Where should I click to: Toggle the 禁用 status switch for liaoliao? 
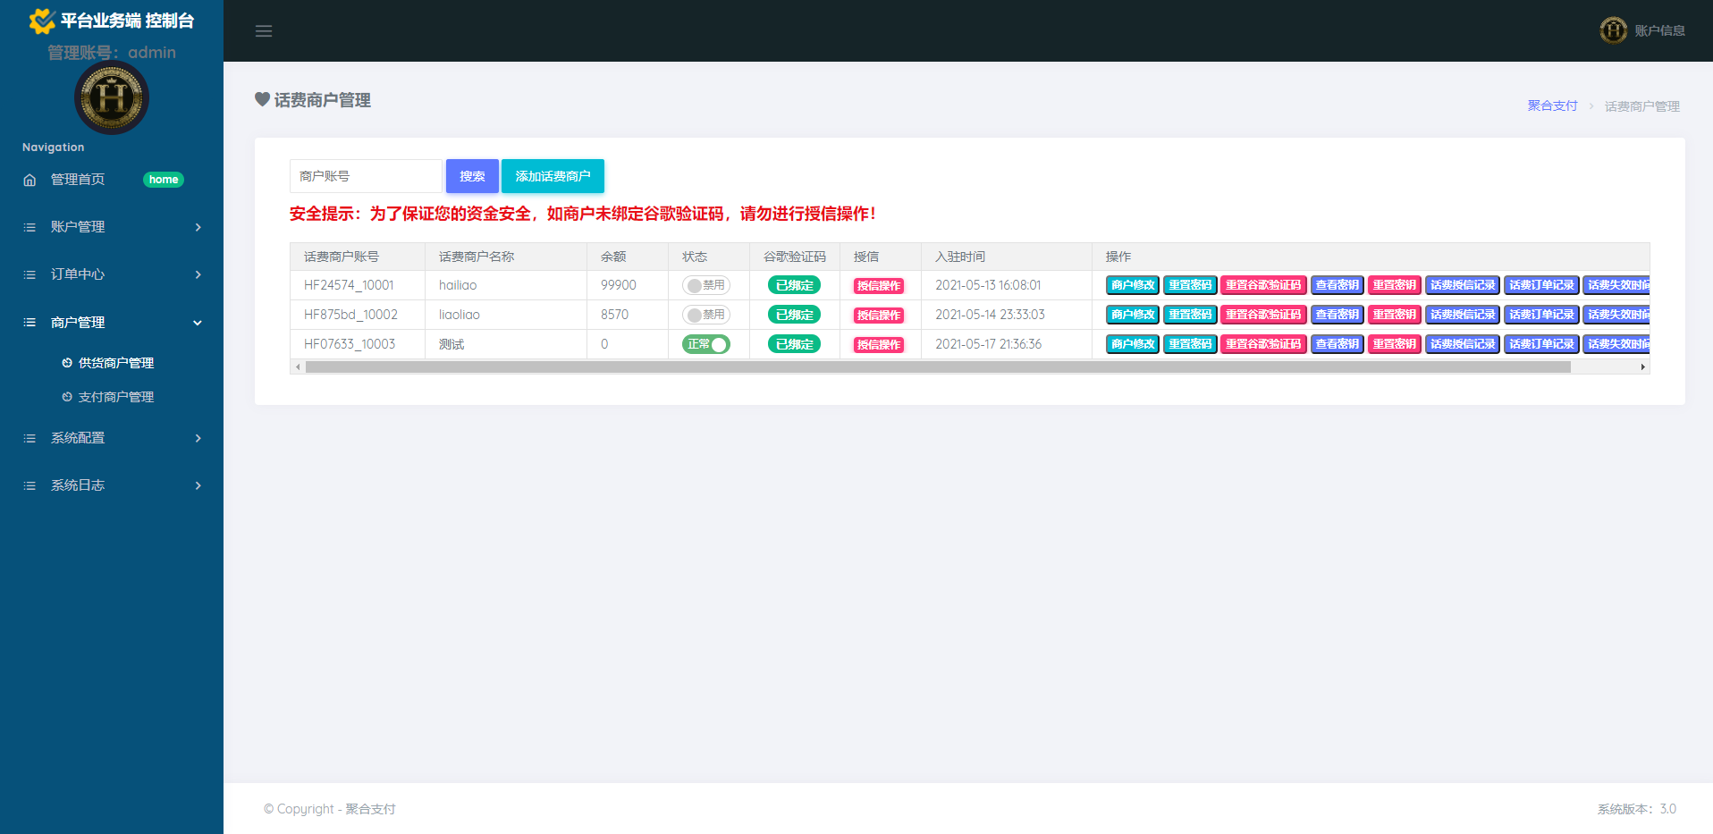707,314
